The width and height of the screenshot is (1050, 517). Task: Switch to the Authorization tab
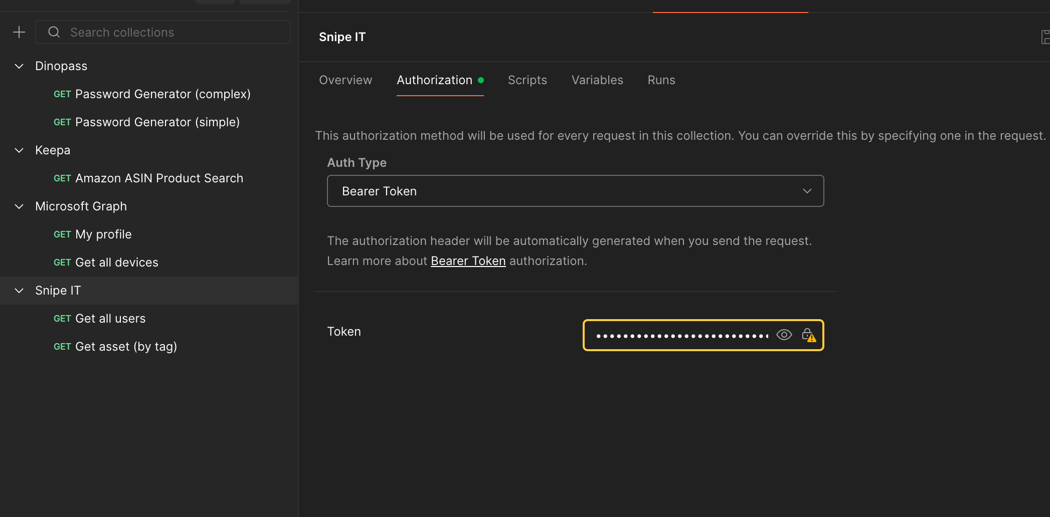(x=440, y=80)
